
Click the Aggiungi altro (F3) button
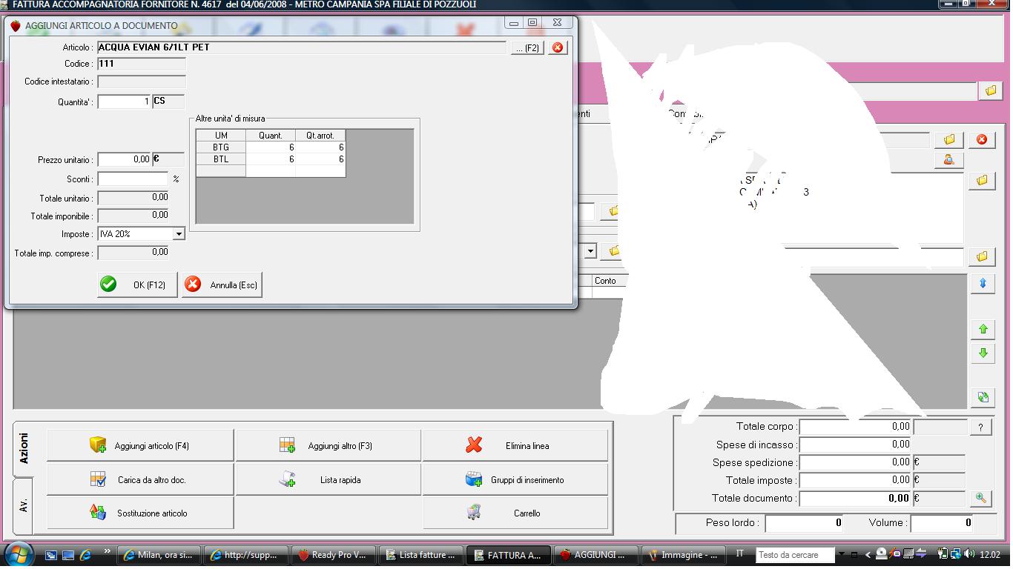tap(328, 446)
